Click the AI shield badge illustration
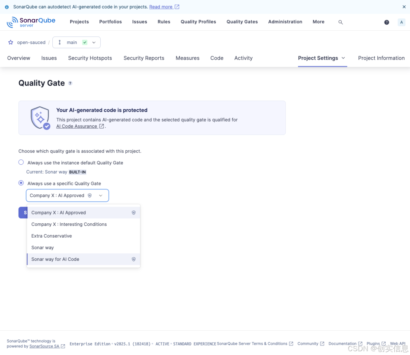The height and width of the screenshot is (355, 410). (x=41, y=118)
